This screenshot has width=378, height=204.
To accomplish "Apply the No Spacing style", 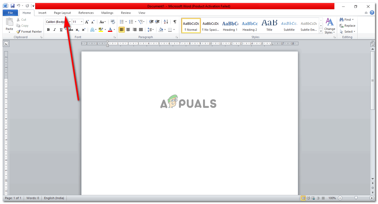I will coord(210,26).
